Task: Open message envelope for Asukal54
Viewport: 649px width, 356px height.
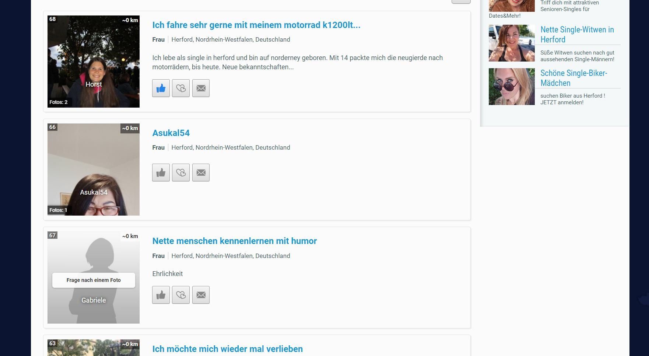Action: pyautogui.click(x=201, y=172)
